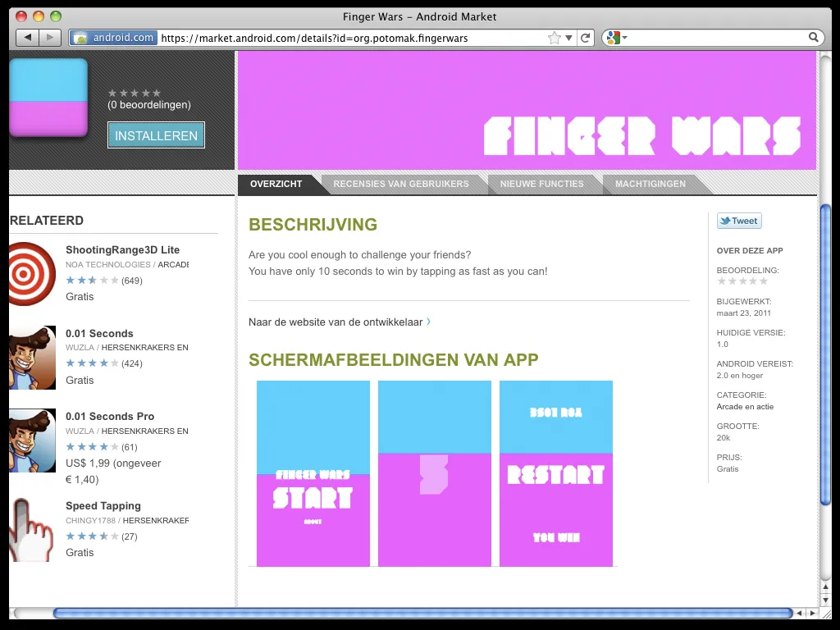Click the green zoom window button
The height and width of the screenshot is (630, 840).
coord(56,16)
